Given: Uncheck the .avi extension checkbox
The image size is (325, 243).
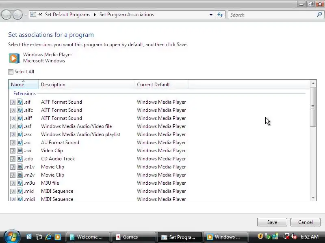Looking at the screenshot, I should coord(13,151).
